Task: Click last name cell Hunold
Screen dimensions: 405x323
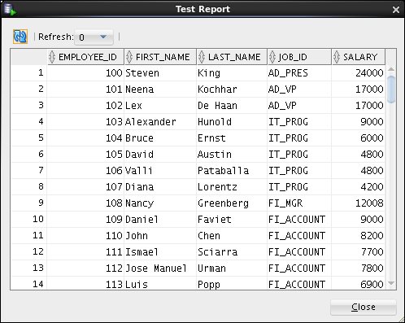Action: tap(232, 122)
